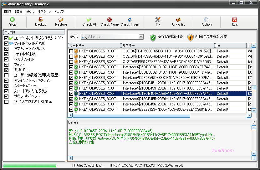260x170 pixels.
Task: Select the ファイルの種類 category
Action: pyautogui.click(x=25, y=54)
